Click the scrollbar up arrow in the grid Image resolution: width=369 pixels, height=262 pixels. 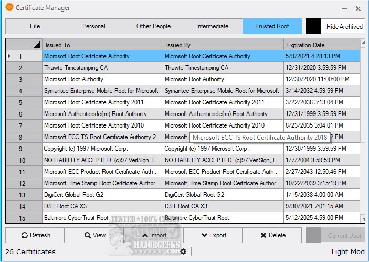tap(363, 43)
